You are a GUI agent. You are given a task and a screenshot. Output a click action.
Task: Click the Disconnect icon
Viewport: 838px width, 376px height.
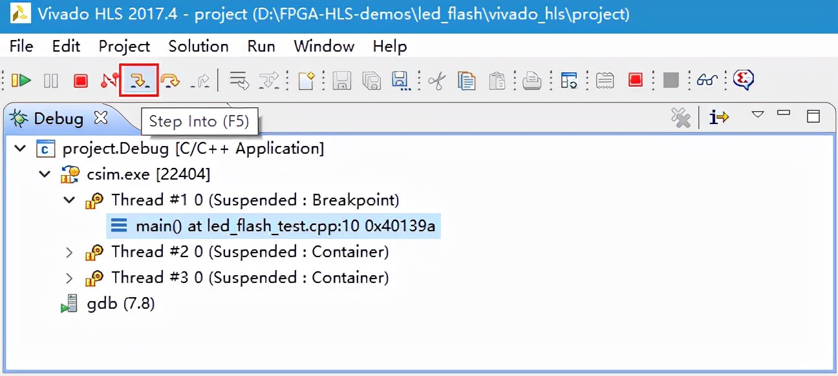[x=110, y=80]
